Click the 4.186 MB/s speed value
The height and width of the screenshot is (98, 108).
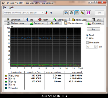click(76, 79)
